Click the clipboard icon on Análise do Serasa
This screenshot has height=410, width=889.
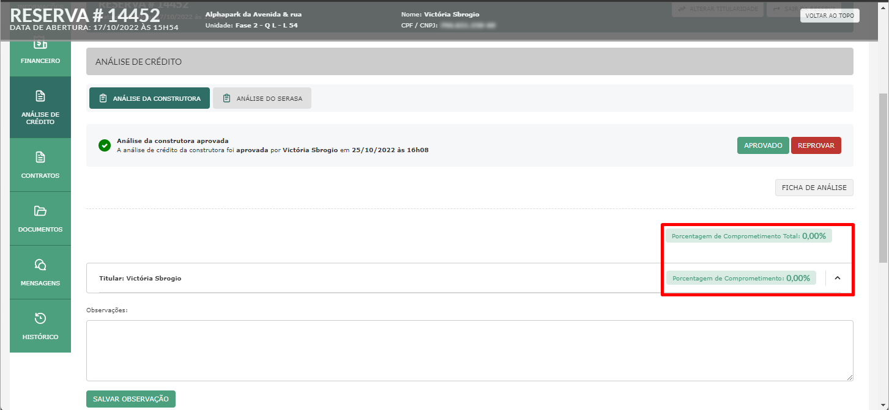click(226, 98)
